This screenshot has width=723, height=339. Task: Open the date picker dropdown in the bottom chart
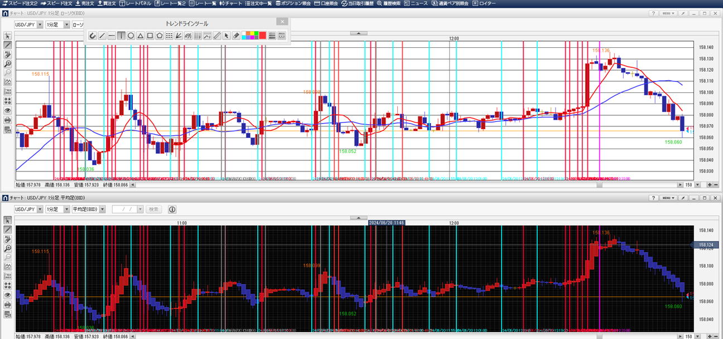pos(140,209)
